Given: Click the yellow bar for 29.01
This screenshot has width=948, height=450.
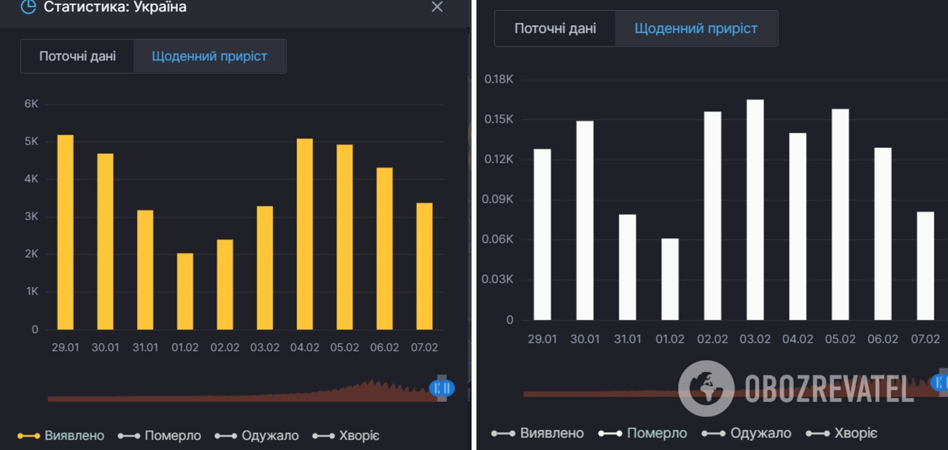Looking at the screenshot, I should coord(65,232).
